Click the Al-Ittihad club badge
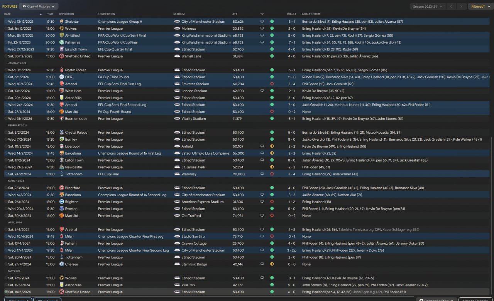 [62, 35]
